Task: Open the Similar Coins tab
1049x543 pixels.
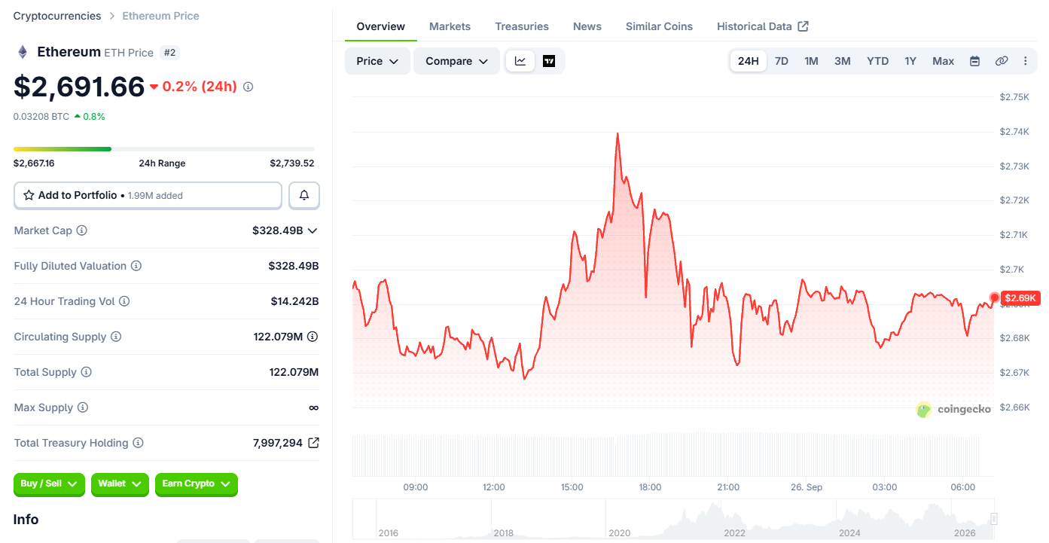Action: click(659, 26)
